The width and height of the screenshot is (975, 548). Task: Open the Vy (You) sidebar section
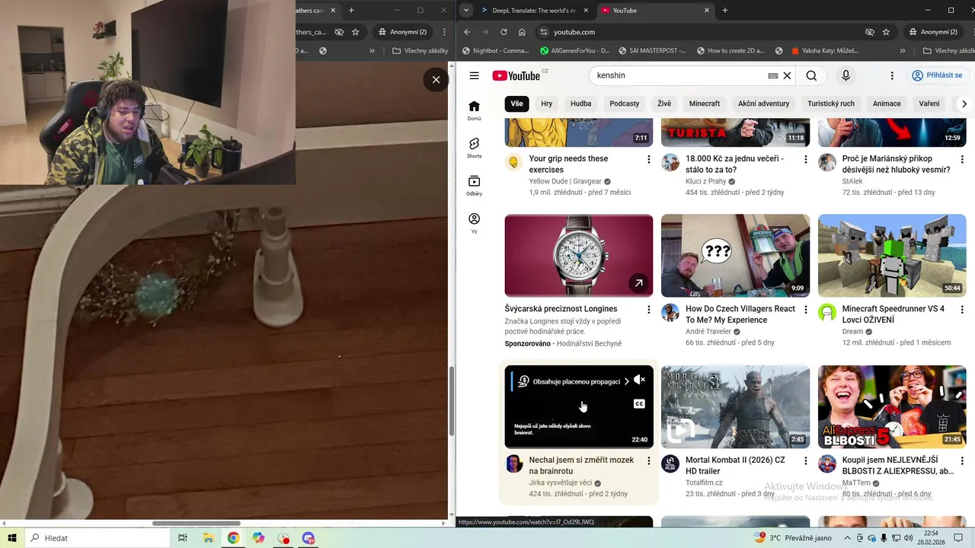coord(474,223)
